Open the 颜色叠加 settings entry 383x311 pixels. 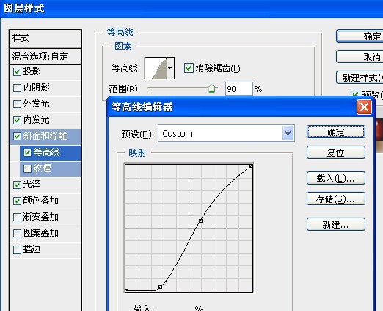[40, 201]
